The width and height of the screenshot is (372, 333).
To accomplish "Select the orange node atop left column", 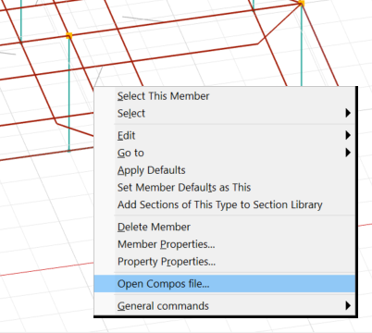I will point(69,36).
